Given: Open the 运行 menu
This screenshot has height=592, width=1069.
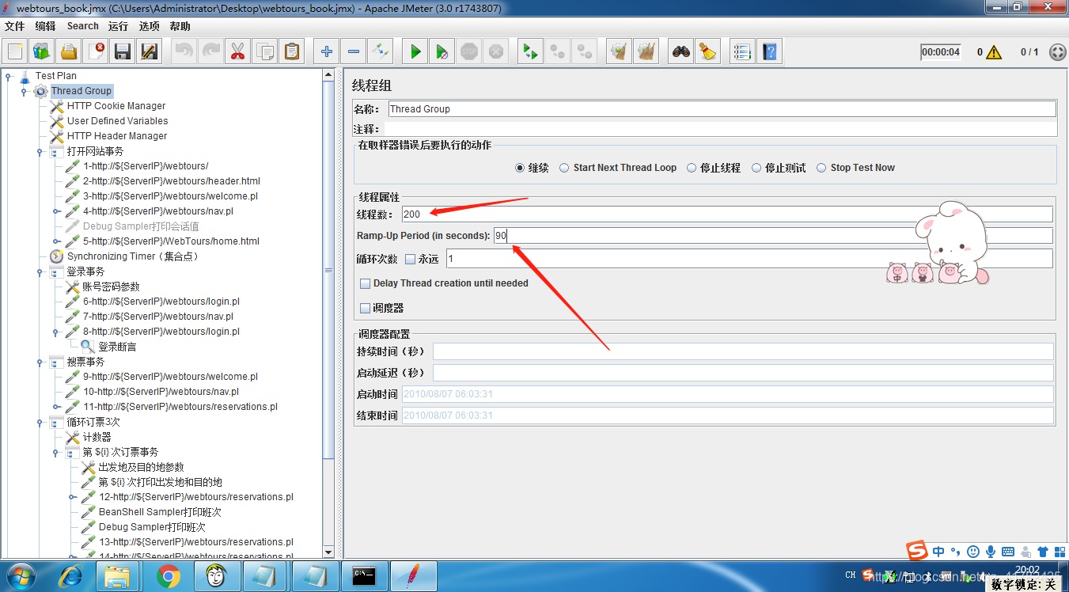Looking at the screenshot, I should pyautogui.click(x=118, y=26).
